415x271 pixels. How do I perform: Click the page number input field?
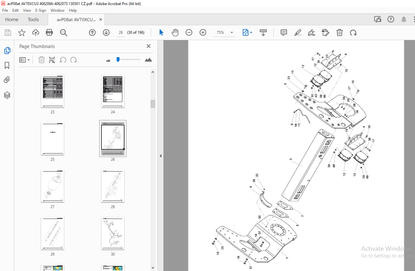pyautogui.click(x=120, y=33)
